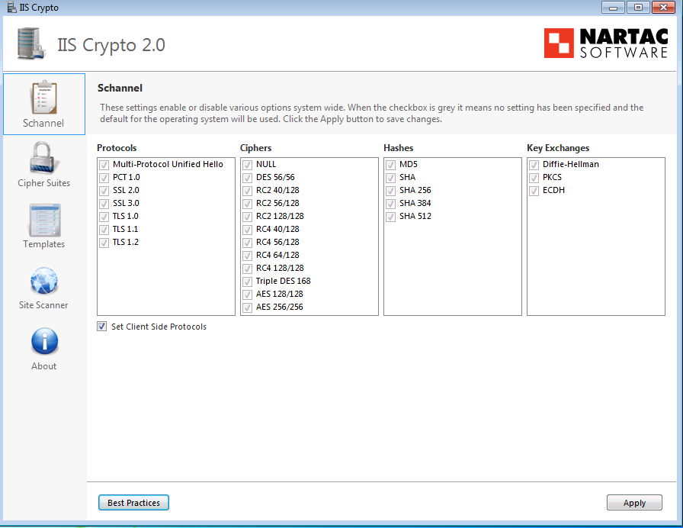The image size is (683, 528).
Task: Toggle the TLS 1.0 protocol checkbox
Action: (x=104, y=217)
